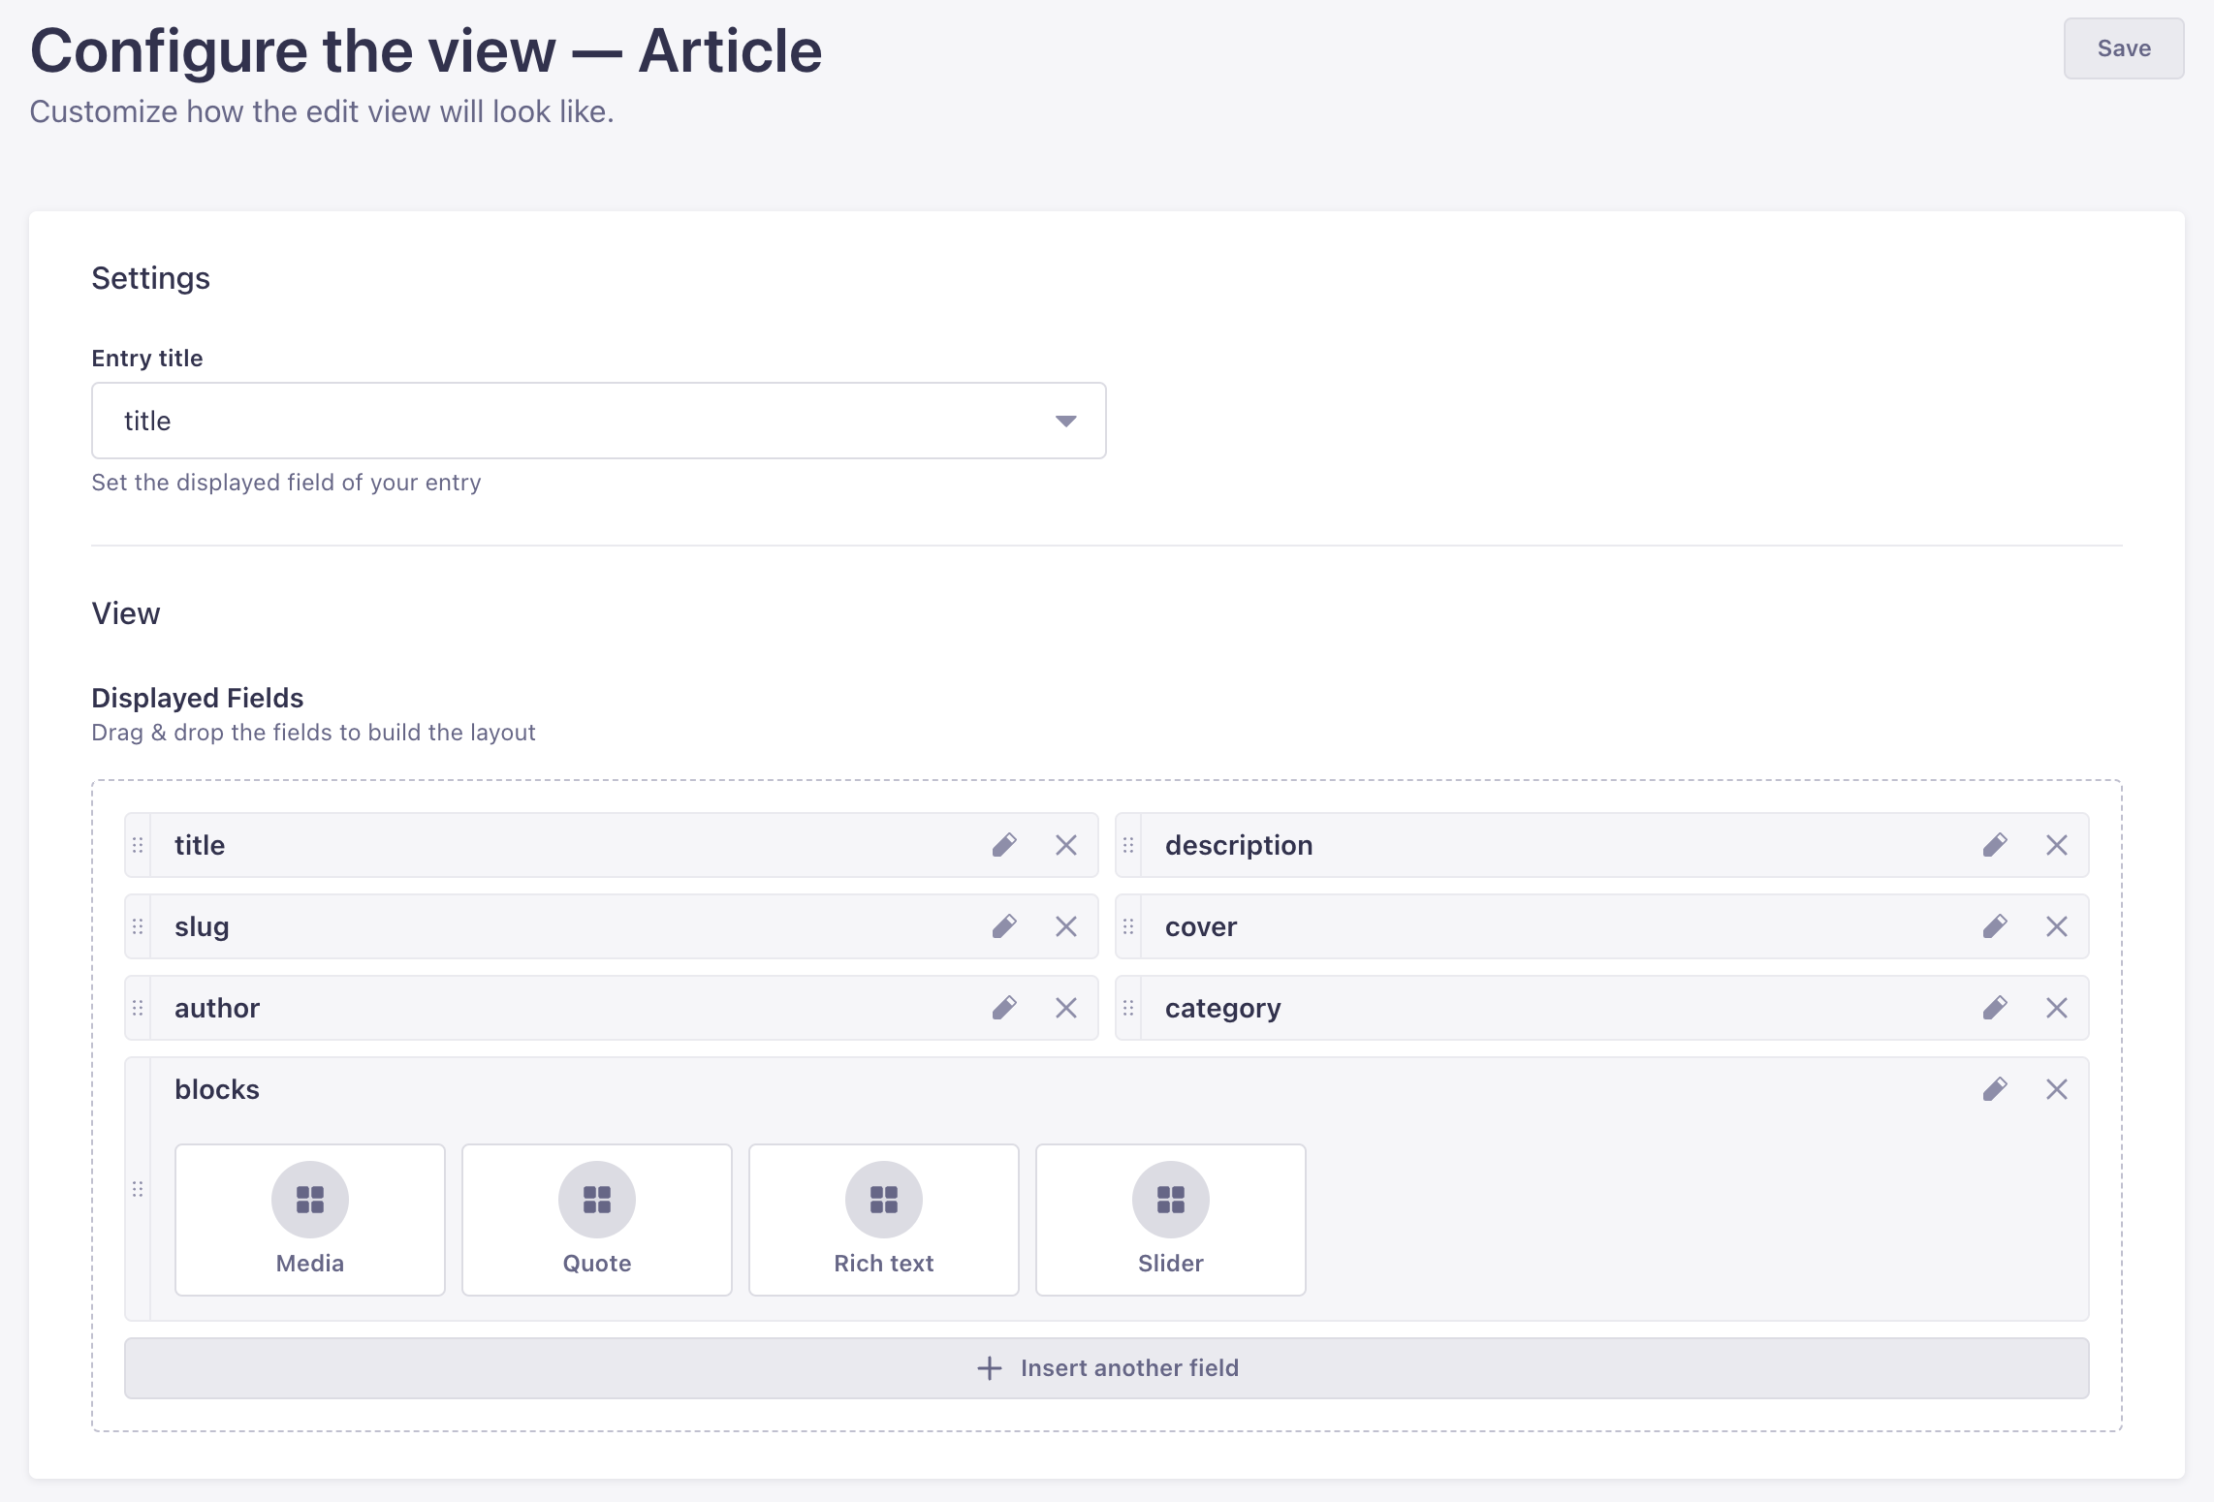The height and width of the screenshot is (1502, 2214).
Task: Edit the slug field settings
Action: 1004,925
